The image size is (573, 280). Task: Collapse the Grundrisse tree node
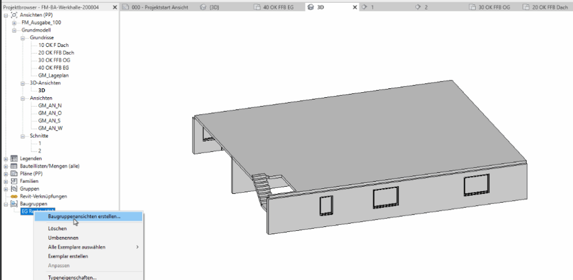[23, 37]
